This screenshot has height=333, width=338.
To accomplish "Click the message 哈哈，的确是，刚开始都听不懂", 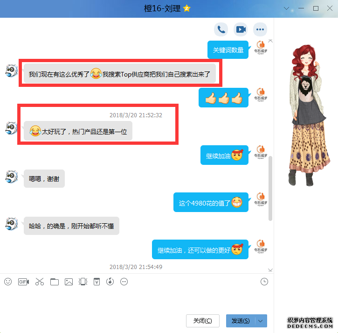I will pos(71,226).
